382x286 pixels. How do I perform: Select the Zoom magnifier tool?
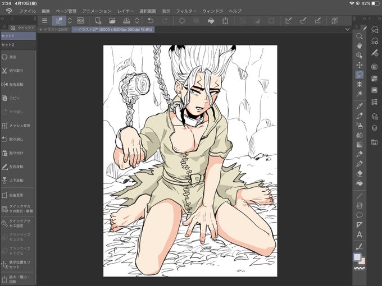[359, 36]
